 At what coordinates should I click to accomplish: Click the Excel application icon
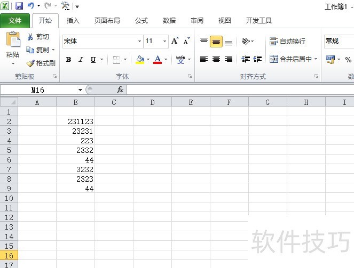[x=5, y=6]
